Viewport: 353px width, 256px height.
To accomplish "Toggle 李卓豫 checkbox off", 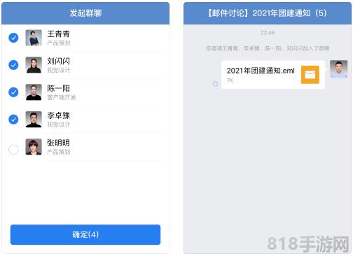I will click(13, 120).
